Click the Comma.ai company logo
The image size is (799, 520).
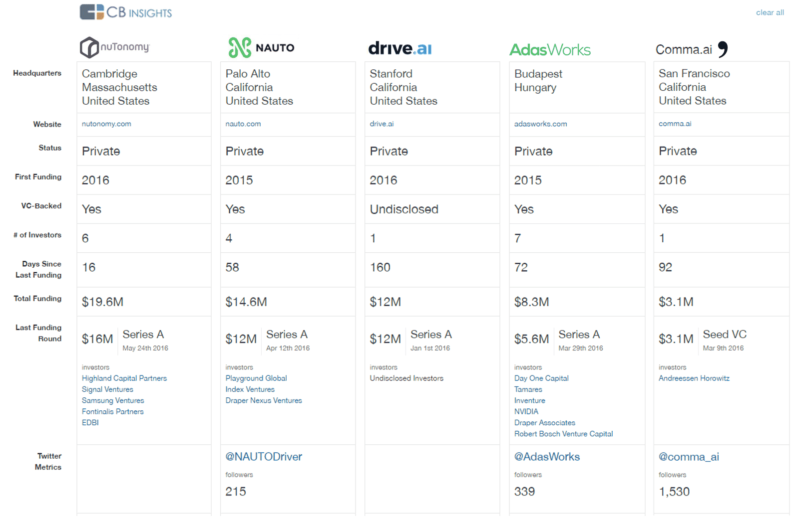pos(692,49)
